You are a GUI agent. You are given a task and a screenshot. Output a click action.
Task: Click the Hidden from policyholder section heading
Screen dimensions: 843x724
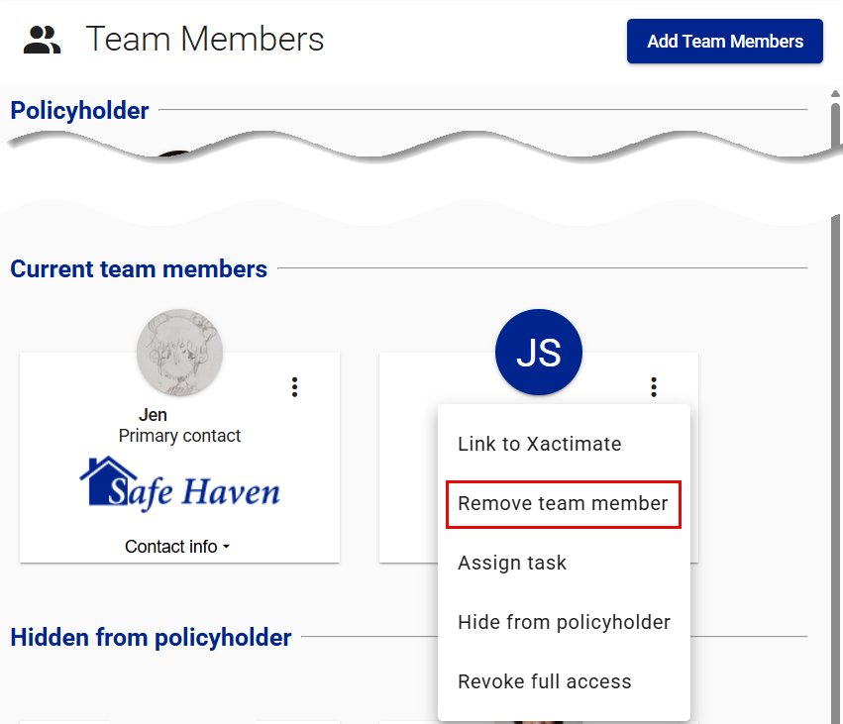click(152, 638)
